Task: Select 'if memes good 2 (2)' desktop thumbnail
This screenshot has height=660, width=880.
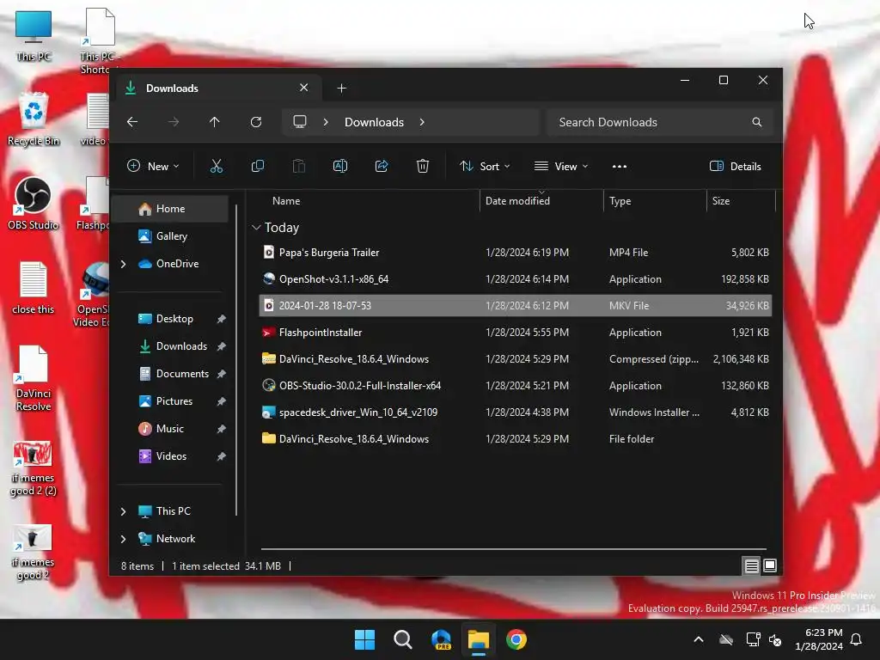Action: click(34, 469)
